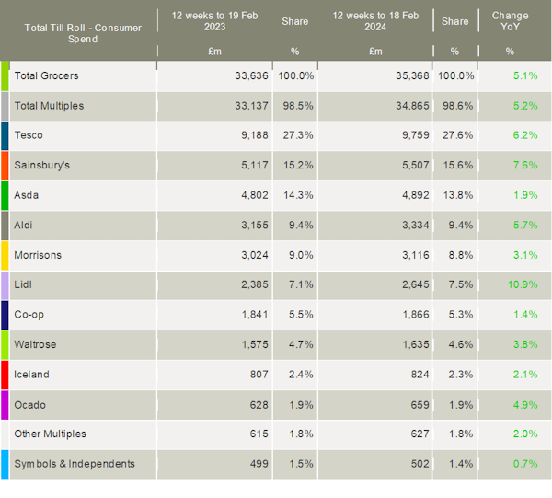Click Other Multiples' 615 spend value
Screen dimensions: 552x498
pyautogui.click(x=259, y=434)
